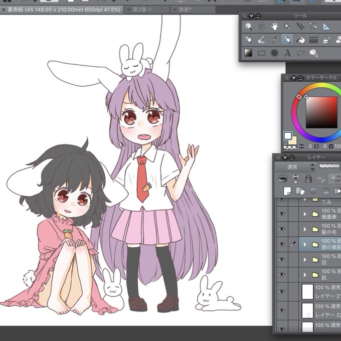The width and height of the screenshot is (341, 341).
Task: Expand the てゐ folder
Action: (x=305, y=200)
